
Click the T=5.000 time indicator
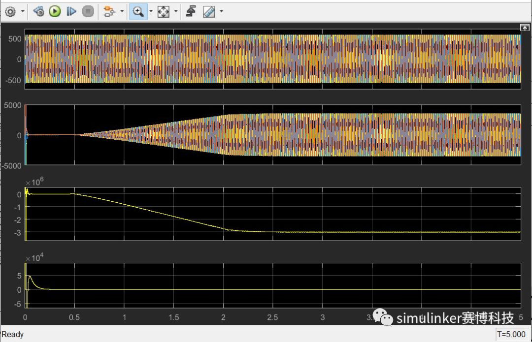pos(511,335)
